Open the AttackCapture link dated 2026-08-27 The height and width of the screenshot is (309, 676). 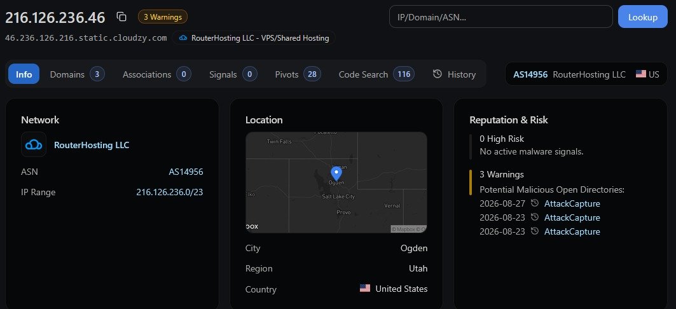pos(572,203)
